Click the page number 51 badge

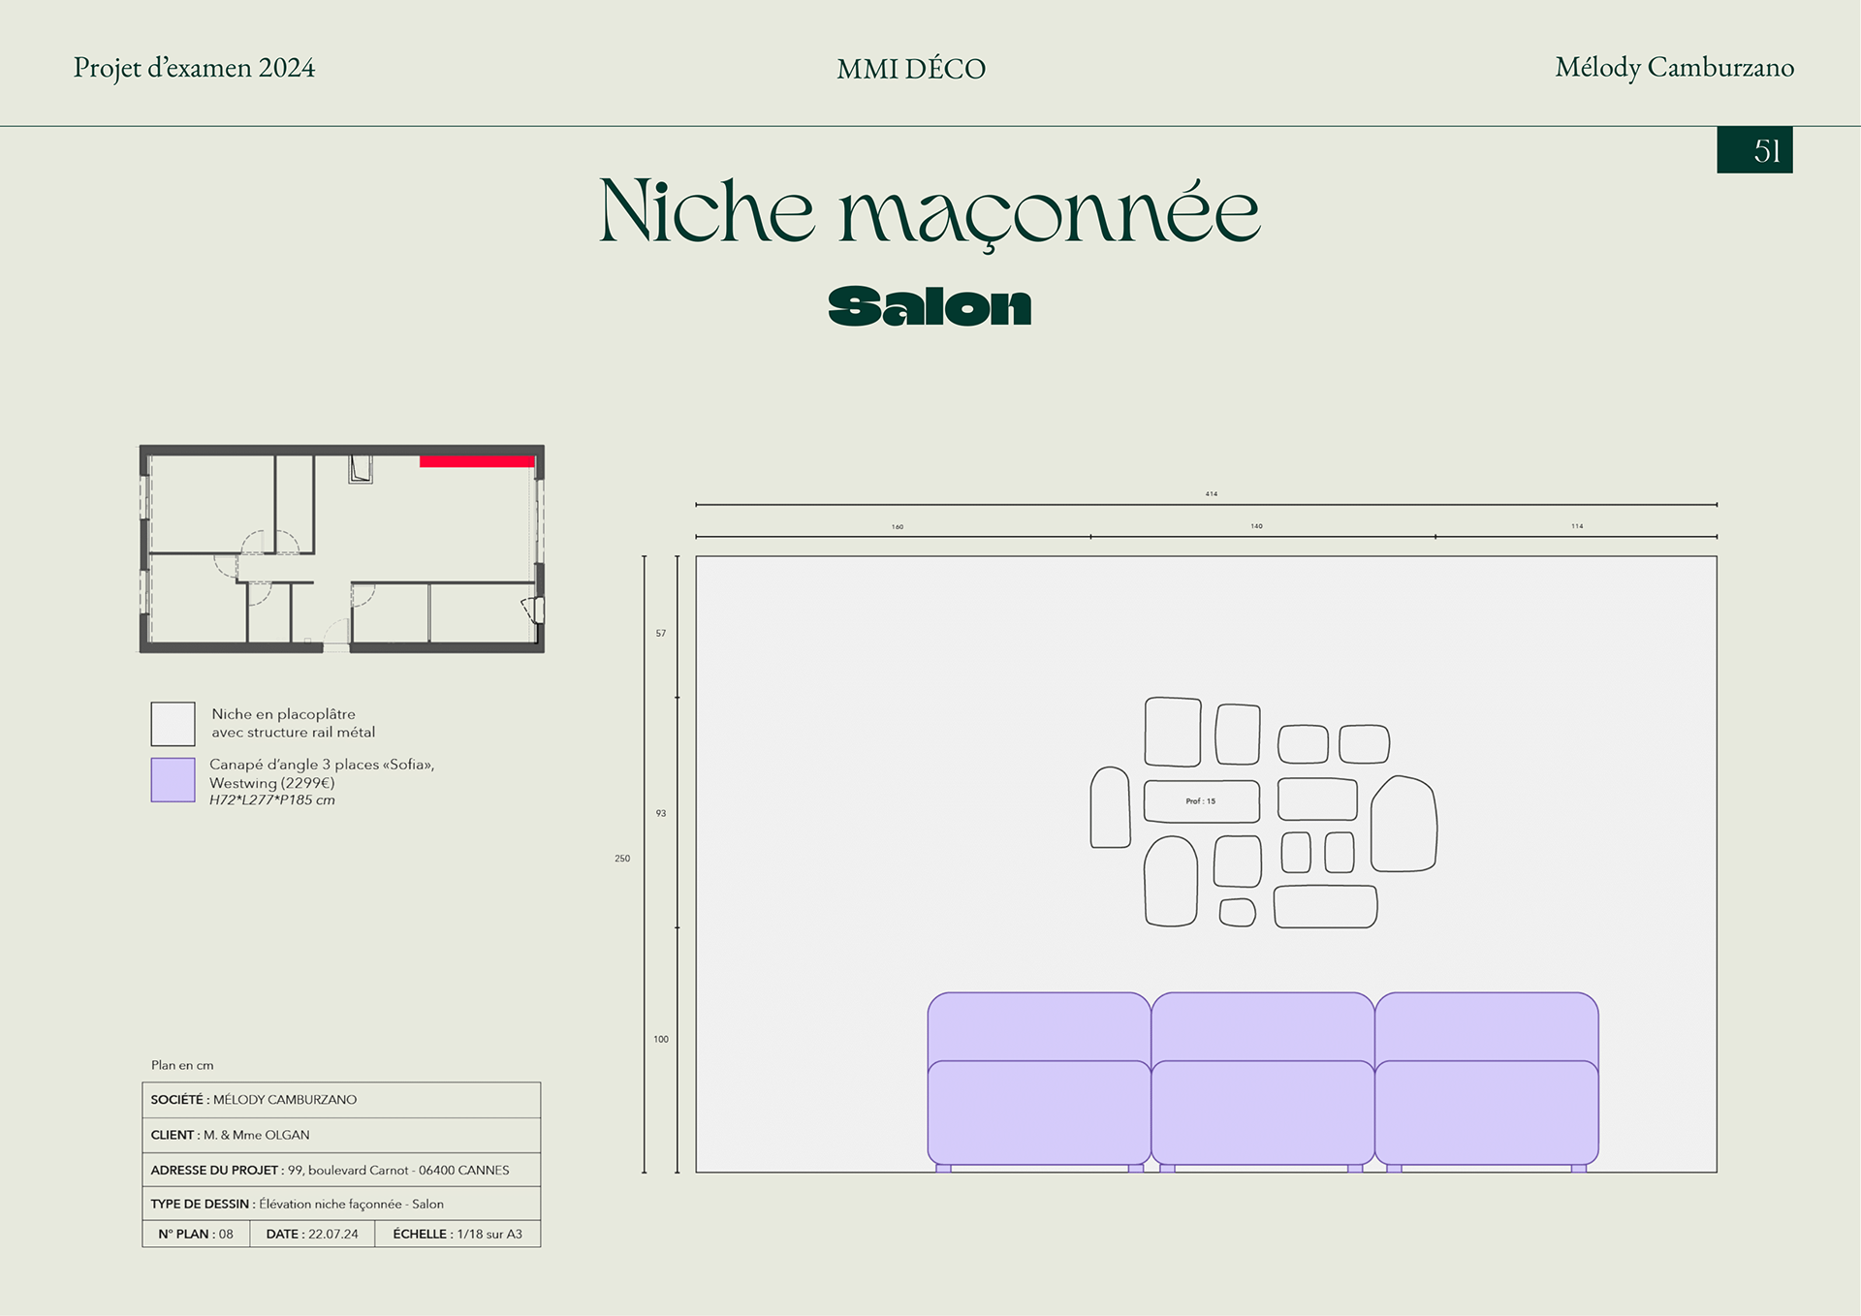[1754, 150]
